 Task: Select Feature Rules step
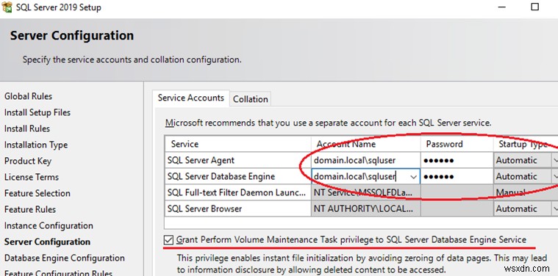(30, 210)
